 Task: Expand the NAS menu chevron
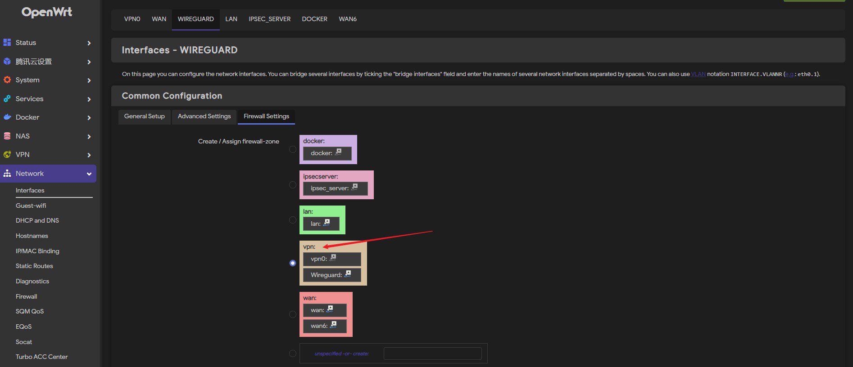tap(89, 137)
